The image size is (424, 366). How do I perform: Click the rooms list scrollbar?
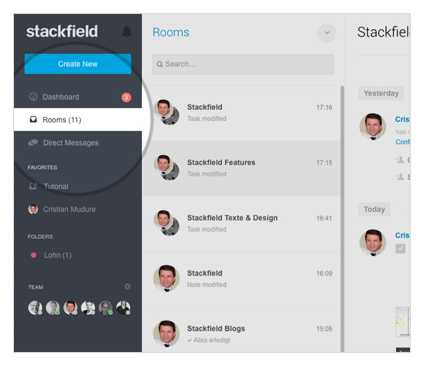[x=342, y=219]
